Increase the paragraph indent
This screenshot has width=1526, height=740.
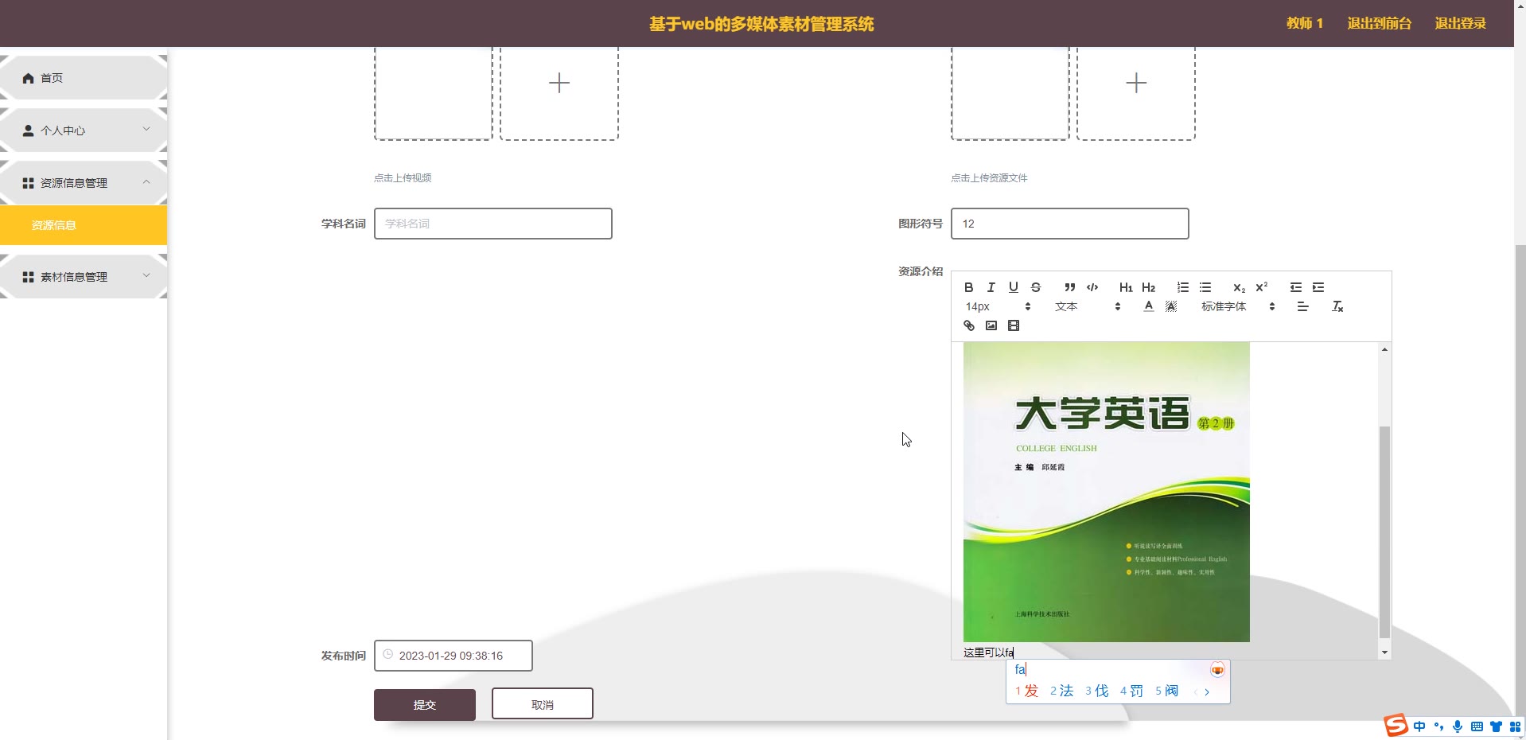1318,287
